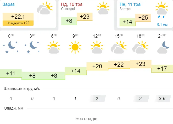This screenshot has height=124, width=173.
Task: Click the rainy weather icon for Monday
Action: pos(161,10)
